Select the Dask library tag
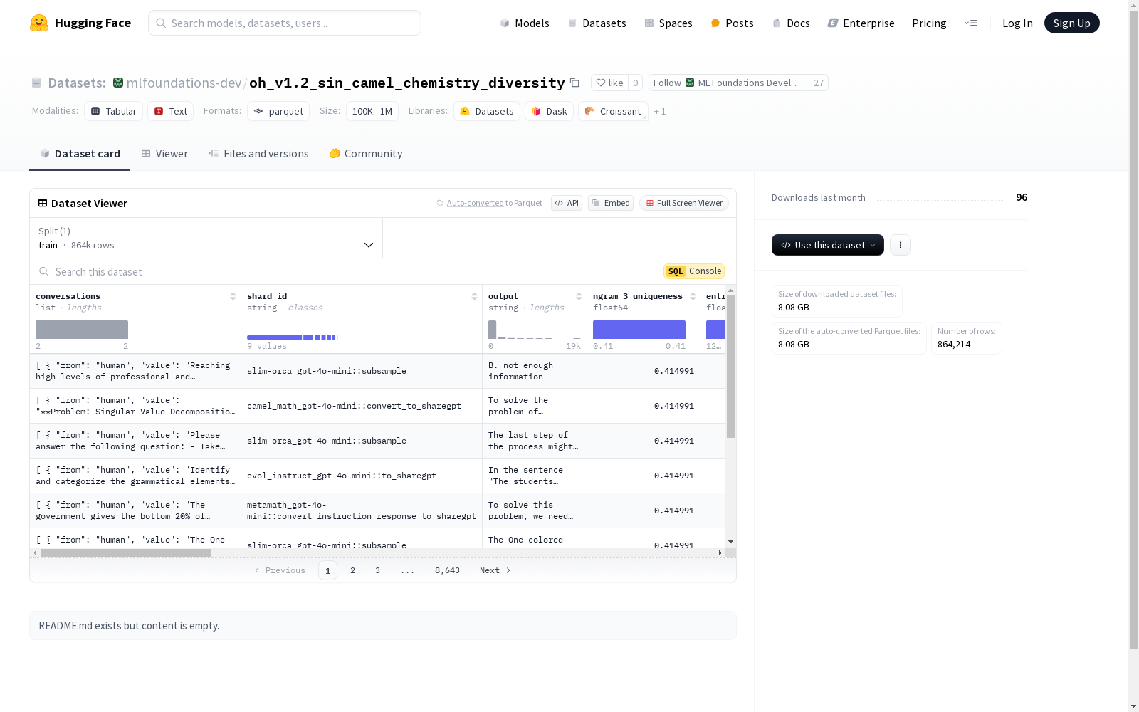Image resolution: width=1139 pixels, height=712 pixels. (549, 111)
